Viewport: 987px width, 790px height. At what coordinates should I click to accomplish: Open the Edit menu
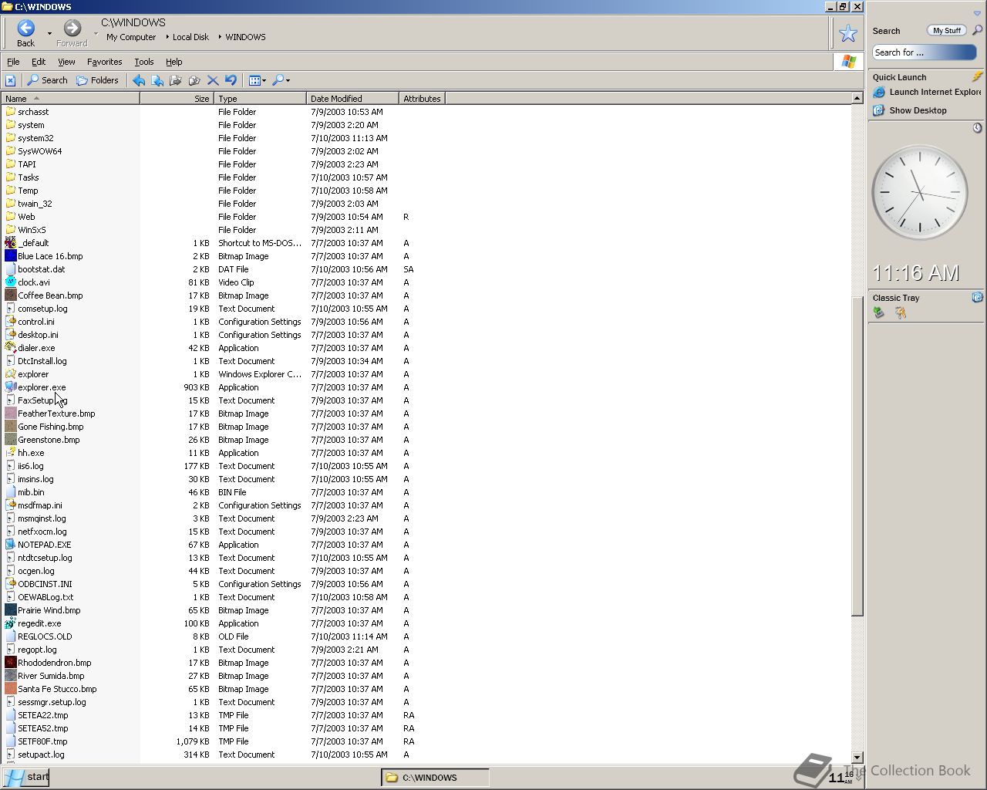(39, 62)
